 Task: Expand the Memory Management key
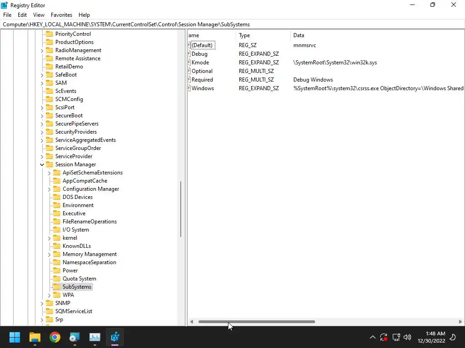point(49,254)
